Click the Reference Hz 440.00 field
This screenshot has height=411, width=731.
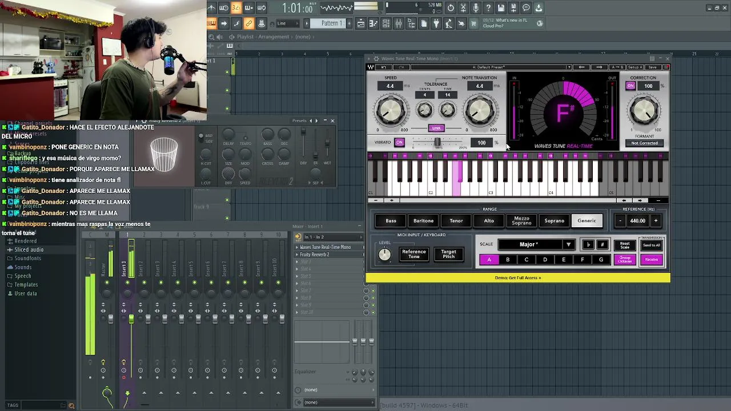[x=638, y=221]
